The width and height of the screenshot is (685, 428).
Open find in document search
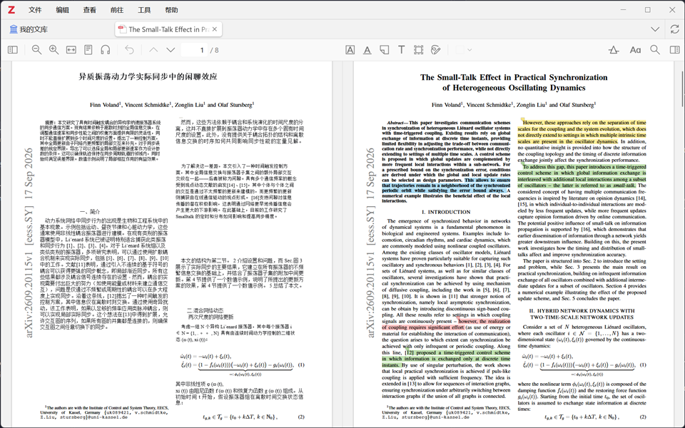point(655,50)
